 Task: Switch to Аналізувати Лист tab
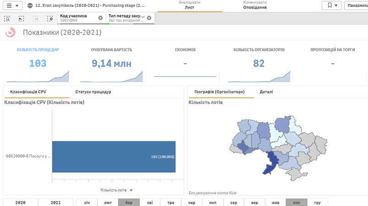click(189, 5)
